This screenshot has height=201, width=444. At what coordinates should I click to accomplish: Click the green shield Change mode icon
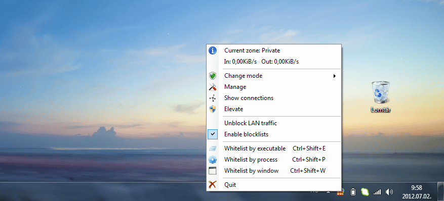pyautogui.click(x=213, y=76)
